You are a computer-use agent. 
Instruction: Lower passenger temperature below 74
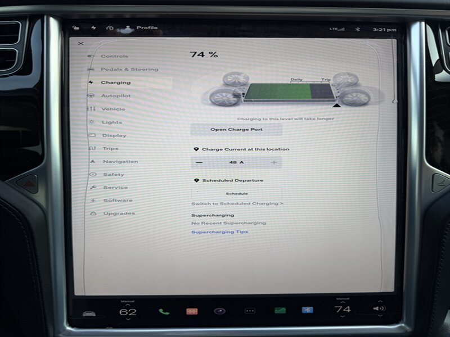343,318
